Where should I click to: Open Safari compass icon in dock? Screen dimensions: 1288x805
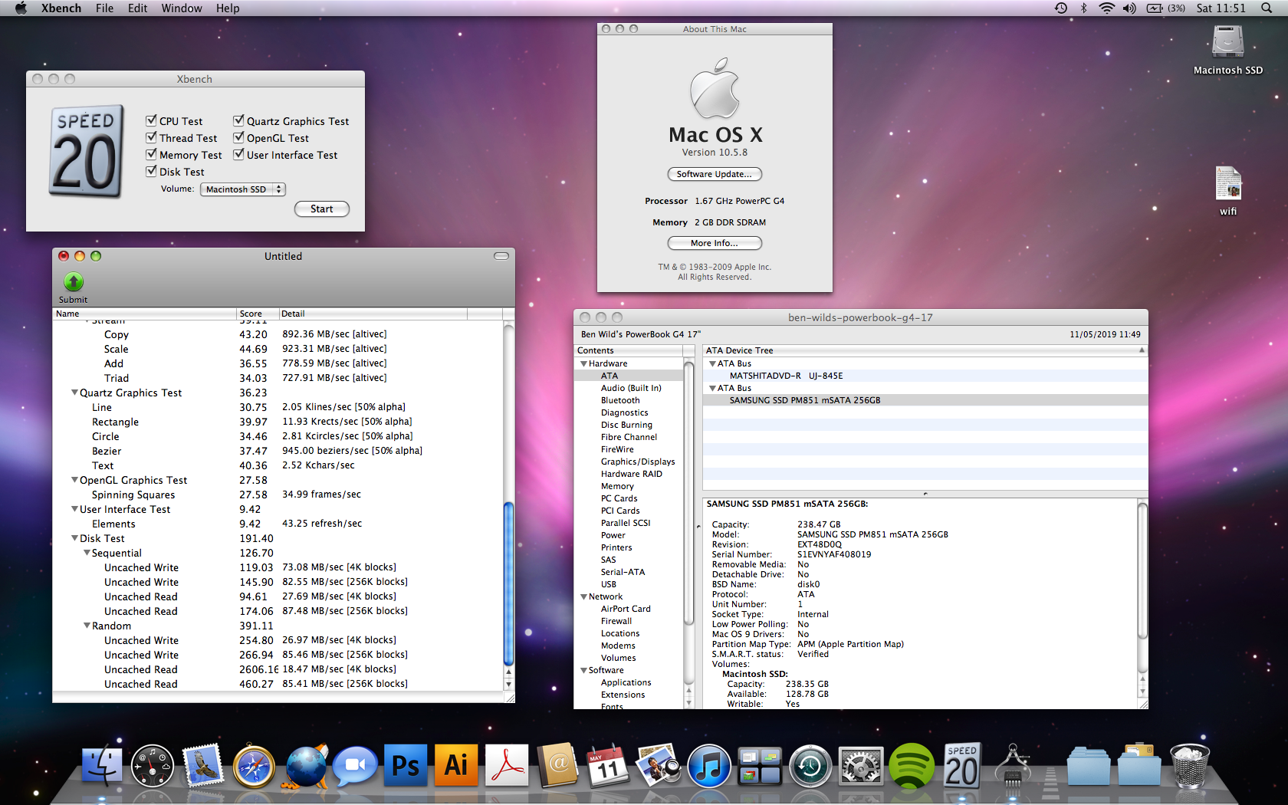pyautogui.click(x=254, y=766)
